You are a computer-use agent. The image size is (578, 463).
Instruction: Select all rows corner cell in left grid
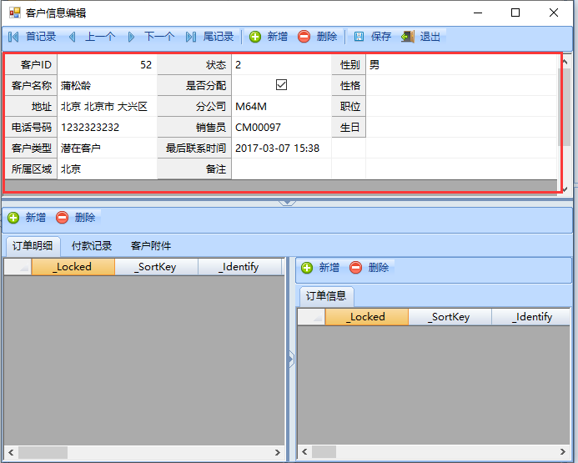[18, 266]
